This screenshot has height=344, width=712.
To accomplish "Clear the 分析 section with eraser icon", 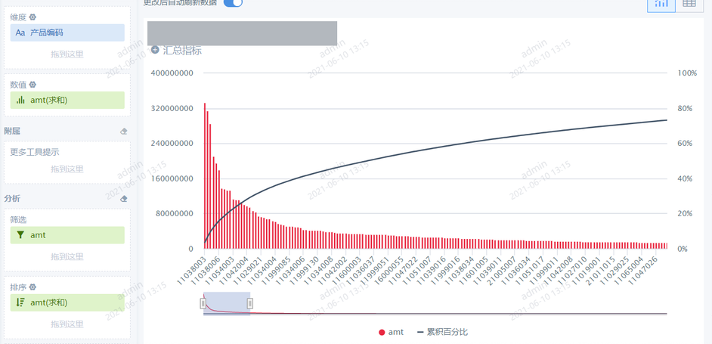I will [123, 199].
